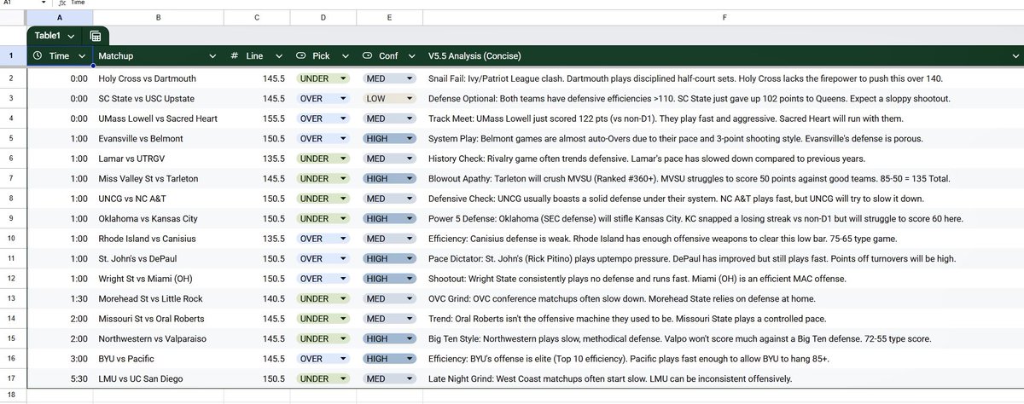The width and height of the screenshot is (1024, 404).
Task: Select the 140.5 line for Morehead St
Action: tap(258, 298)
